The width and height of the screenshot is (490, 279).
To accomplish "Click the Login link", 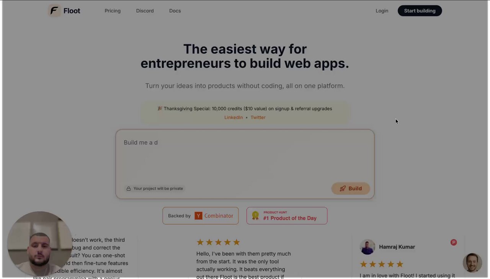I will click(382, 11).
